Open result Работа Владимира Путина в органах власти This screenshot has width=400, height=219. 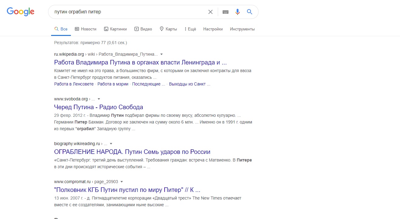pos(141,62)
